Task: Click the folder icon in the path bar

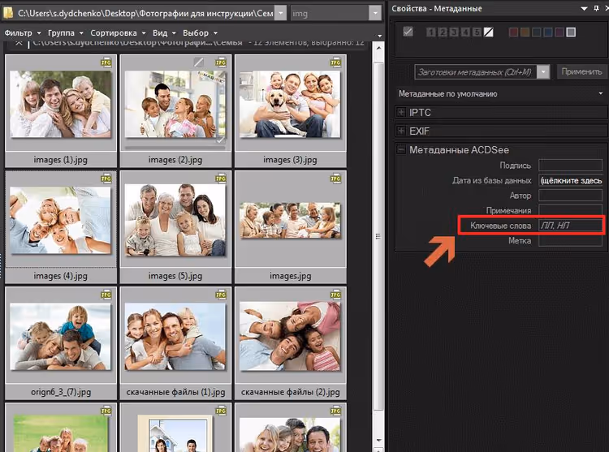Action: pos(8,13)
